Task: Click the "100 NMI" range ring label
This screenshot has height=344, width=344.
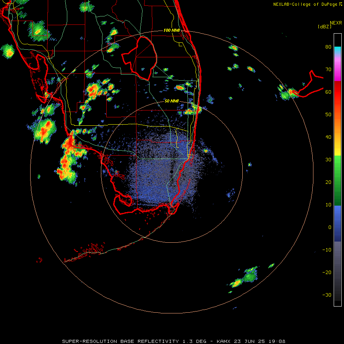Action: 172,30
